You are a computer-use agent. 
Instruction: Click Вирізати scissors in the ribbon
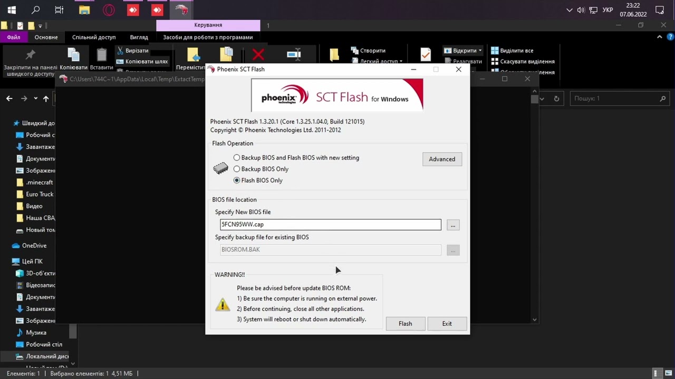133,51
